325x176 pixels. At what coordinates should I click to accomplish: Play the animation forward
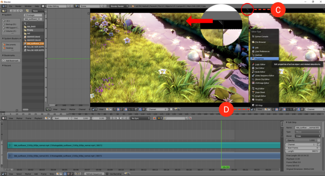tap(121, 118)
